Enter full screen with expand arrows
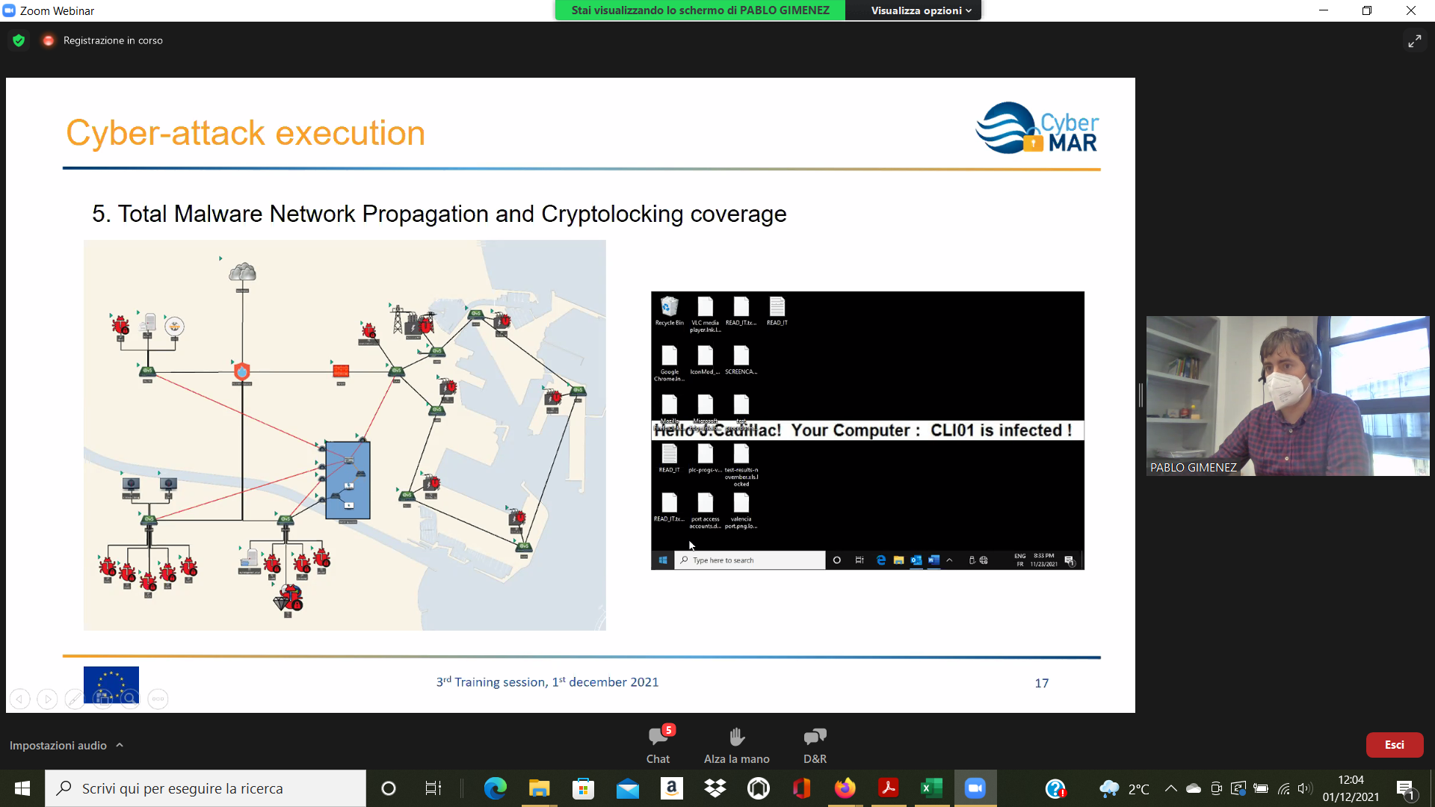 [x=1414, y=41]
